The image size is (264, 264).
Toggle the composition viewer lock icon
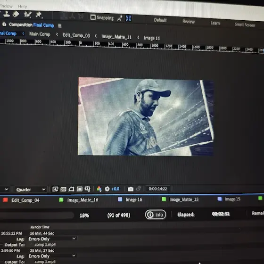click(x=4, y=24)
